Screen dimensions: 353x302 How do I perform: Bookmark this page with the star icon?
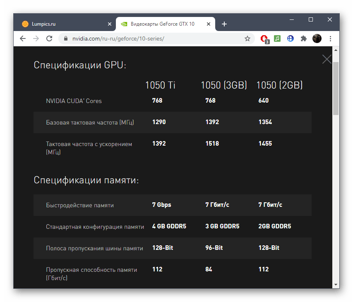click(x=247, y=38)
